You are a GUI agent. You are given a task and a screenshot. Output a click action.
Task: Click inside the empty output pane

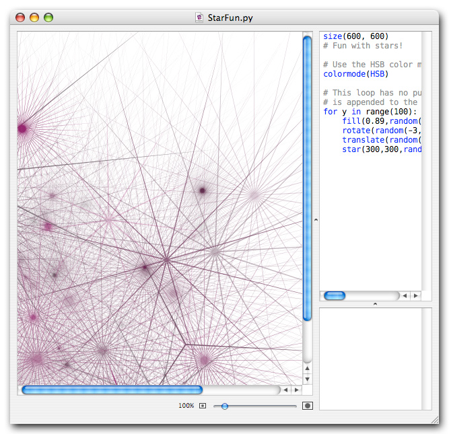370,359
